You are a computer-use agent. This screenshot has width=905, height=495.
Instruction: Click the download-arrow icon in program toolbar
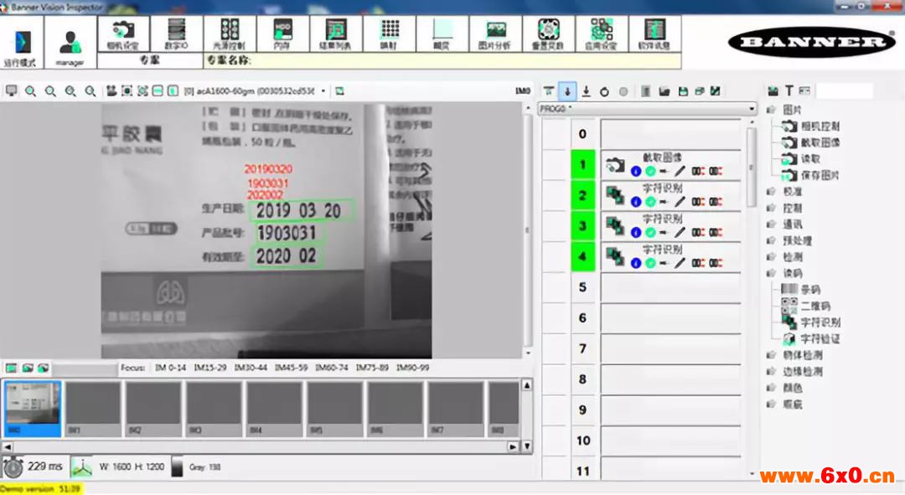pos(586,91)
